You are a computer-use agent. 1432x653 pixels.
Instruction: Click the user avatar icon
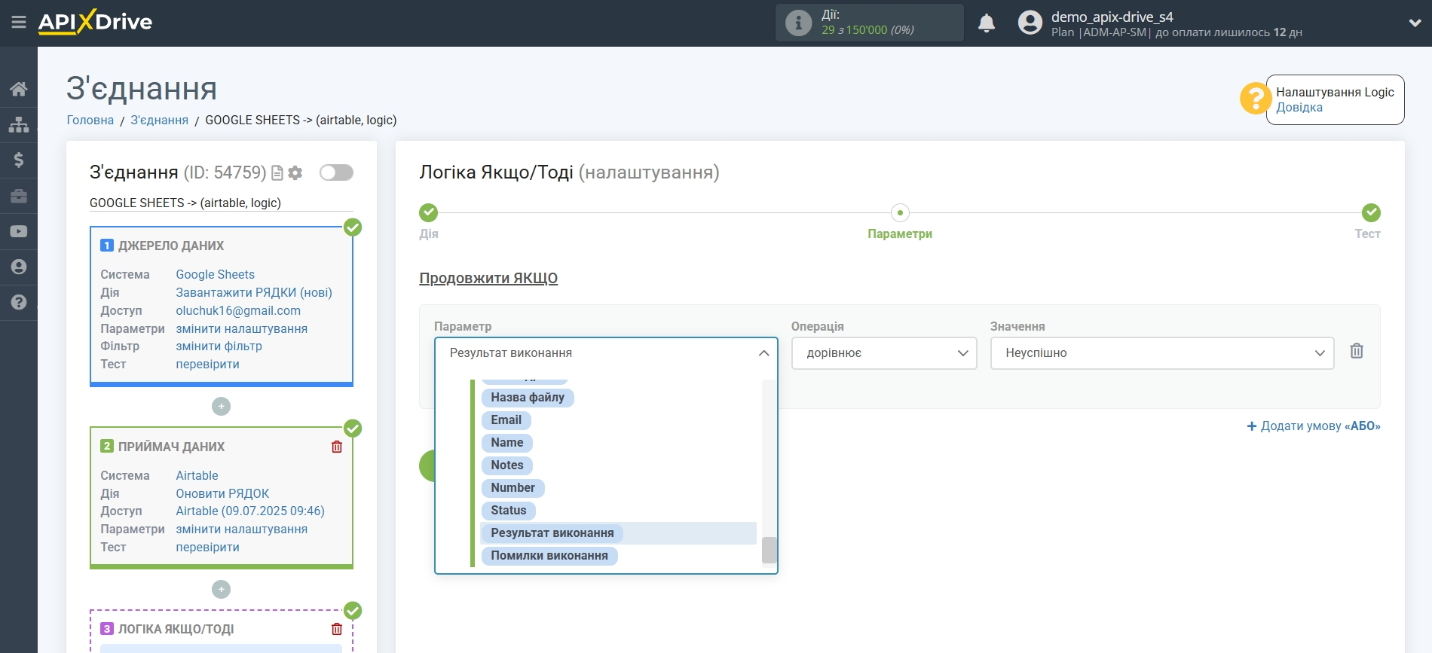tap(1030, 23)
